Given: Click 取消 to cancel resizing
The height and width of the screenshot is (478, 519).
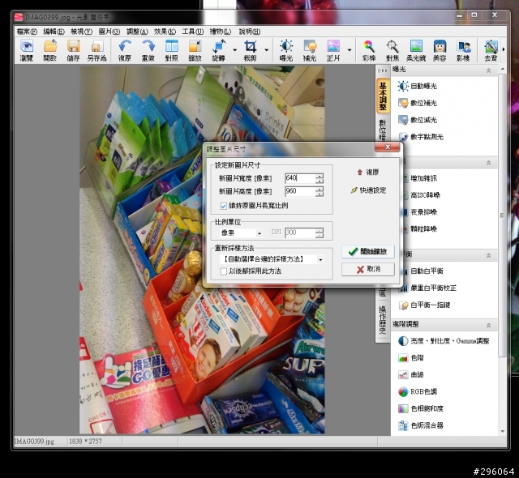Looking at the screenshot, I should (x=368, y=269).
